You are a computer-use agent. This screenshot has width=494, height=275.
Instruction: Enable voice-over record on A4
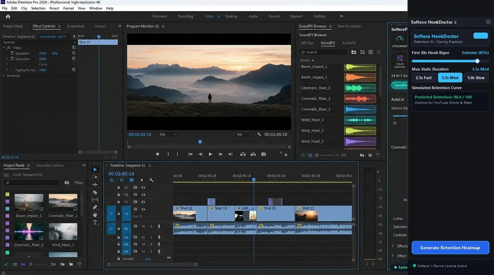159,251
